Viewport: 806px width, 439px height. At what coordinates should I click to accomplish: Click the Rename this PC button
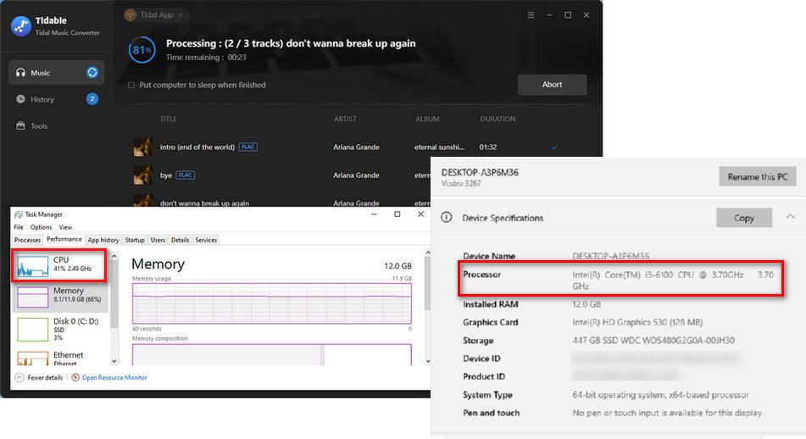point(757,176)
